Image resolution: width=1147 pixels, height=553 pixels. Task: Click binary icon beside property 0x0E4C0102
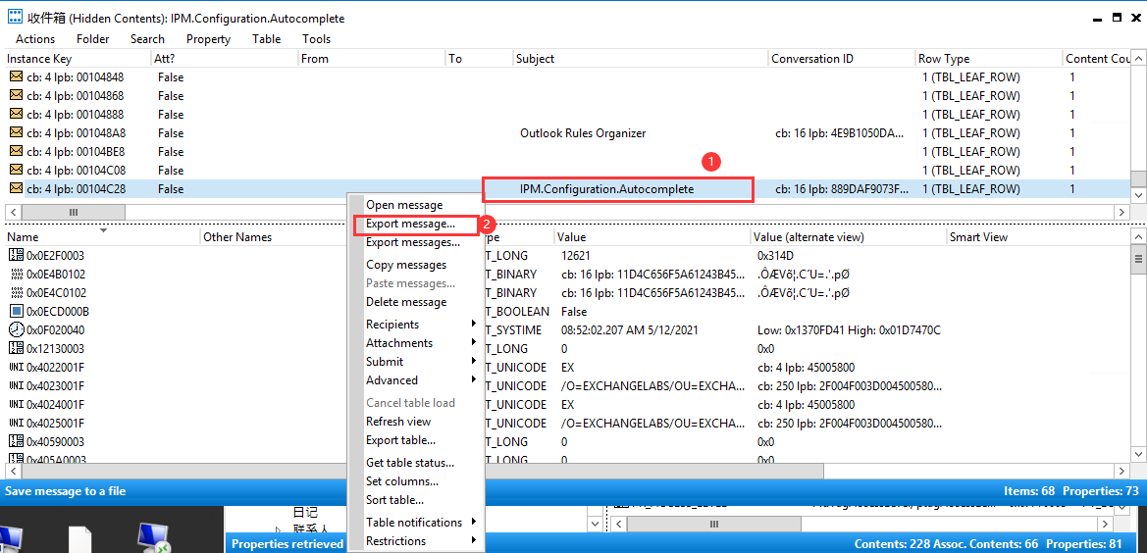tap(16, 293)
